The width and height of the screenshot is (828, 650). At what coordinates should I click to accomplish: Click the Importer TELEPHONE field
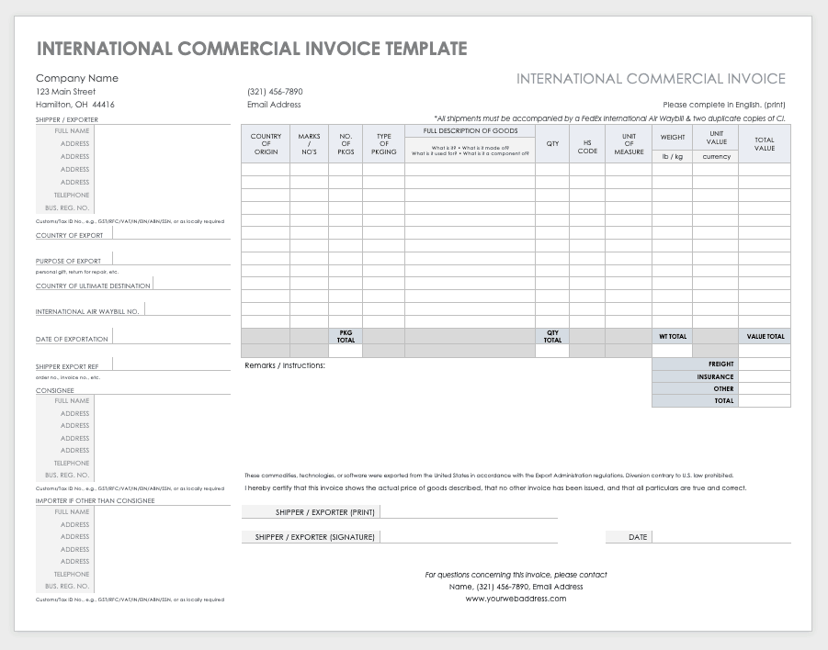tap(162, 574)
